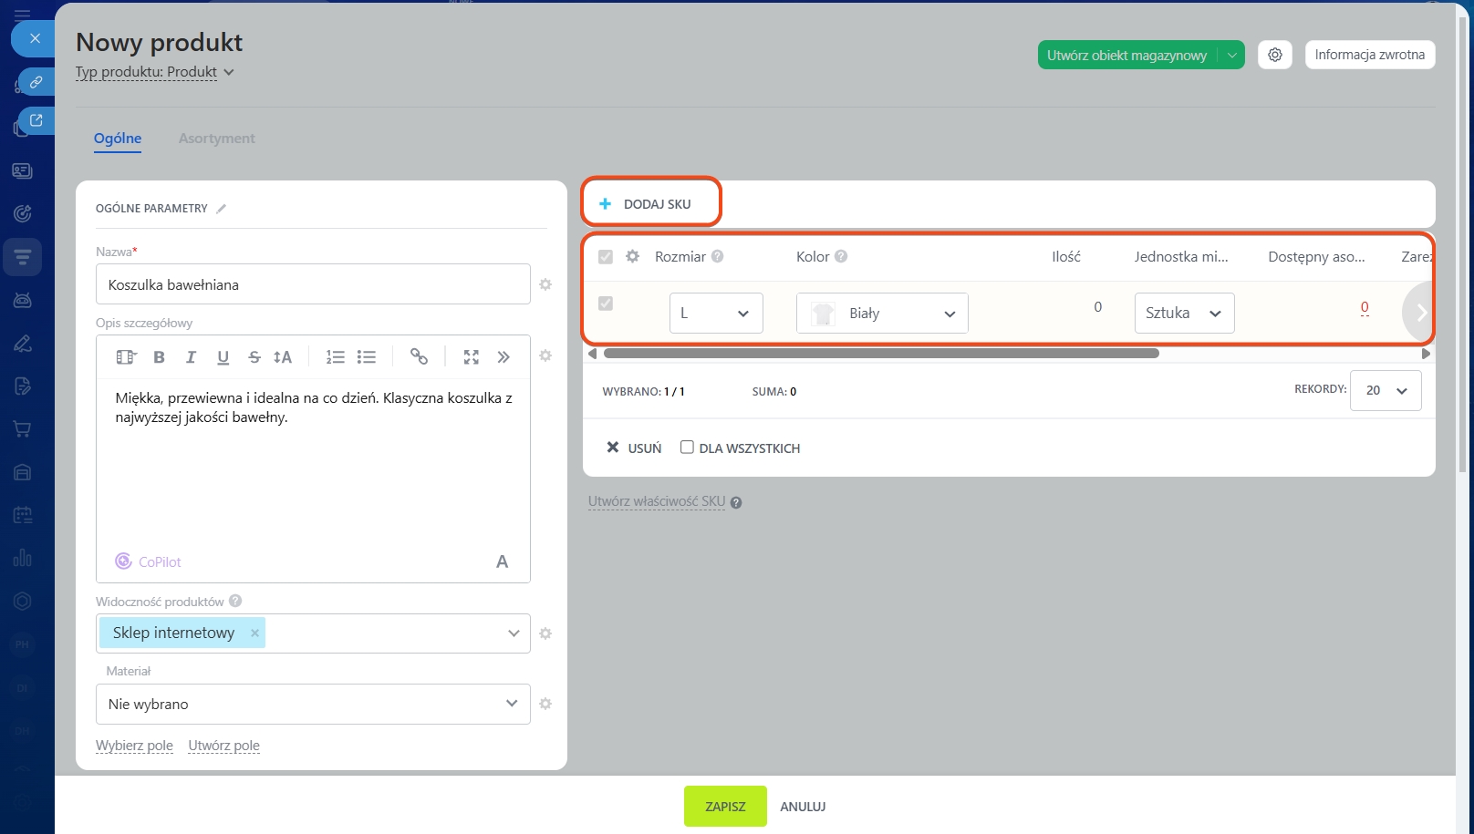Open the Rekordy per-page dropdown

[1385, 390]
